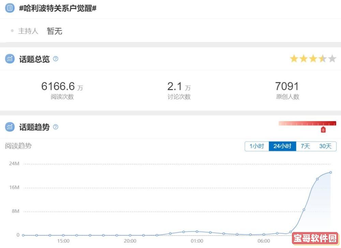This screenshot has width=341, height=248.
Task: Select the 1小时 time range tab
Action: (257, 146)
